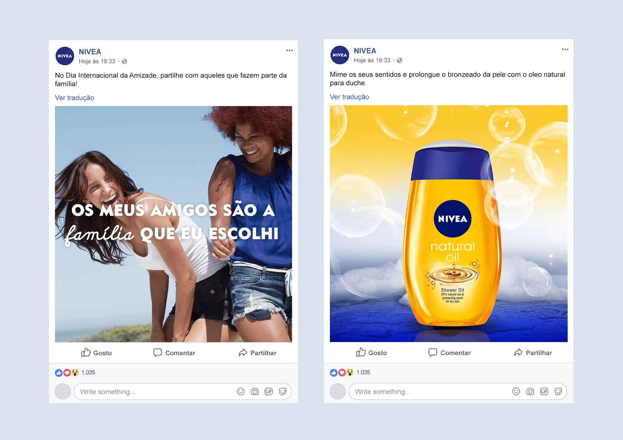The height and width of the screenshot is (440, 623).
Task: Click the NIVEA page name on the left post
Action: [x=90, y=52]
